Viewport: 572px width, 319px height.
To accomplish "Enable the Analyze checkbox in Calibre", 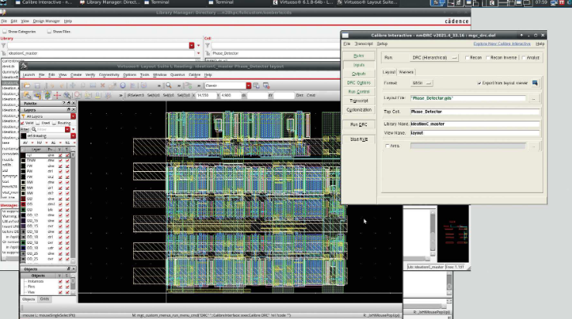I will [524, 57].
